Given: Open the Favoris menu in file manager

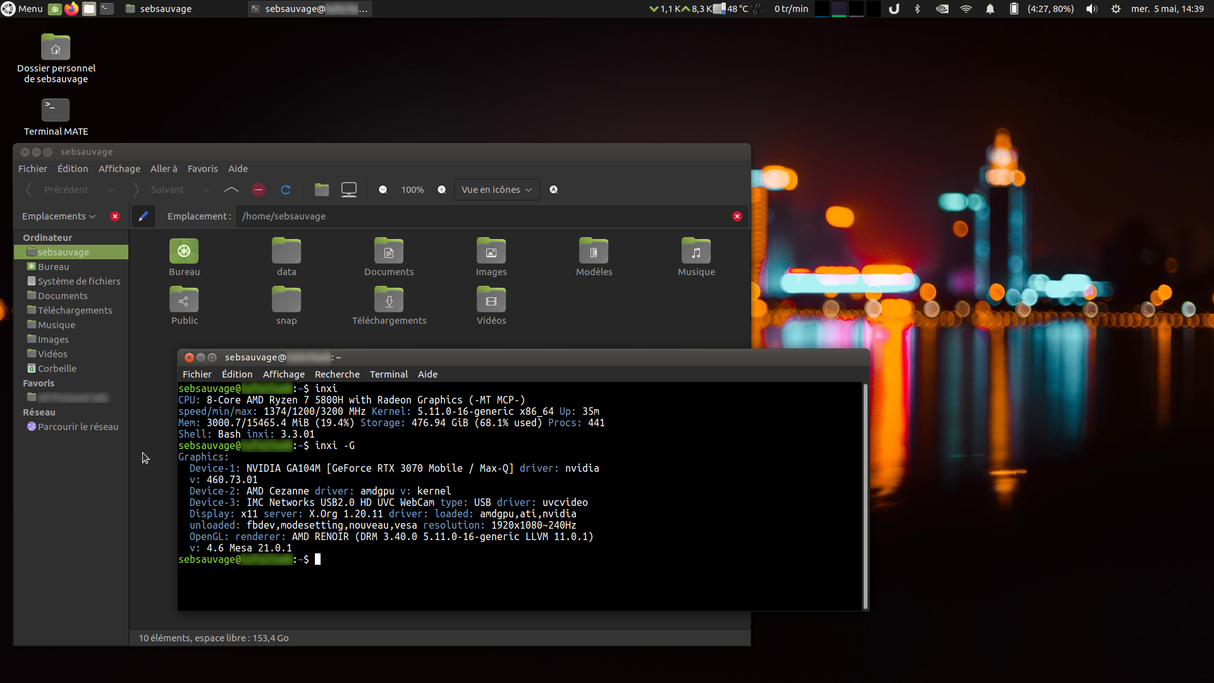Looking at the screenshot, I should pos(202,169).
